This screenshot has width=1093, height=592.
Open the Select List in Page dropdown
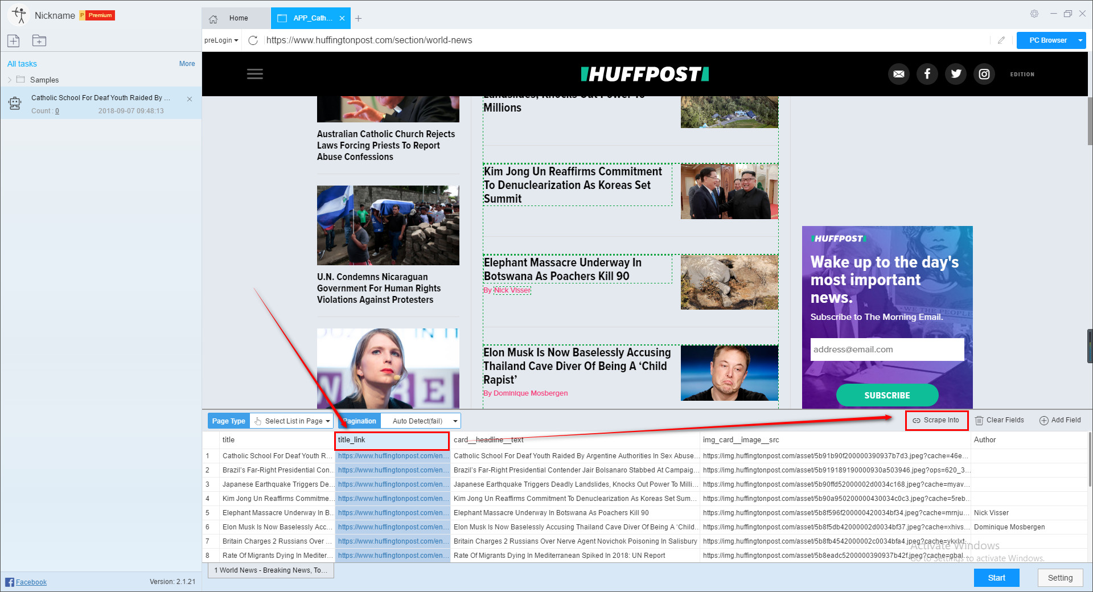(x=292, y=421)
